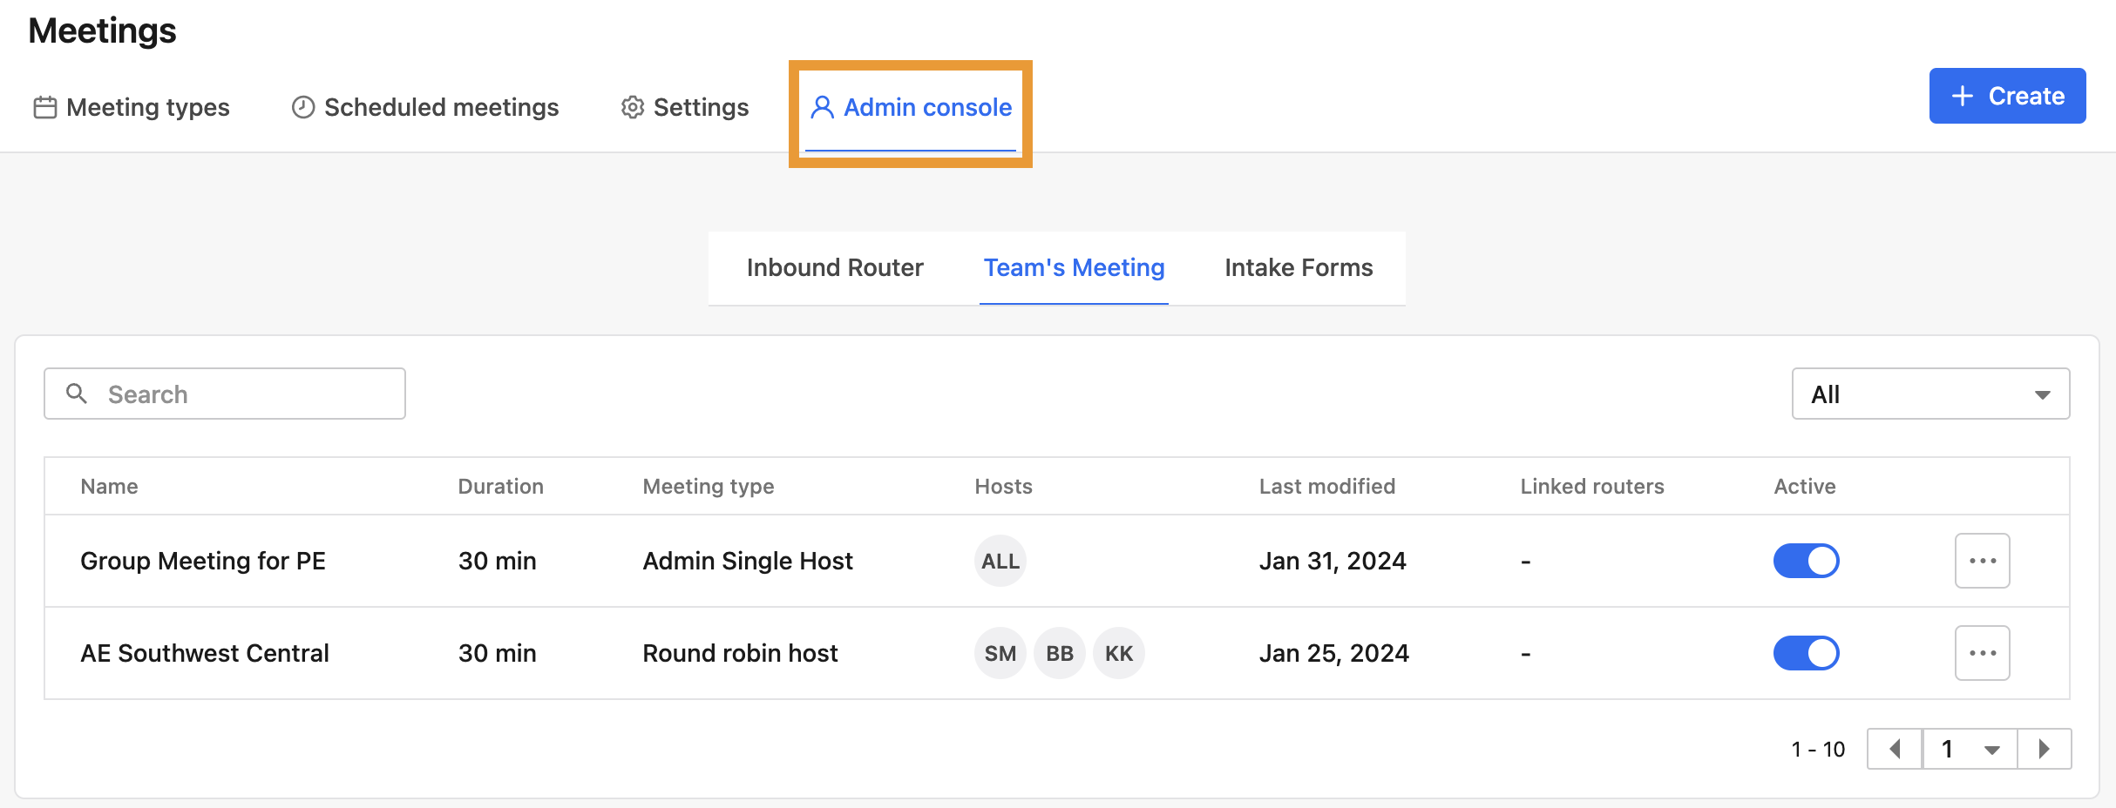Disable the Group Meeting for PE active toggle
The height and width of the screenshot is (808, 2116).
(1806, 561)
